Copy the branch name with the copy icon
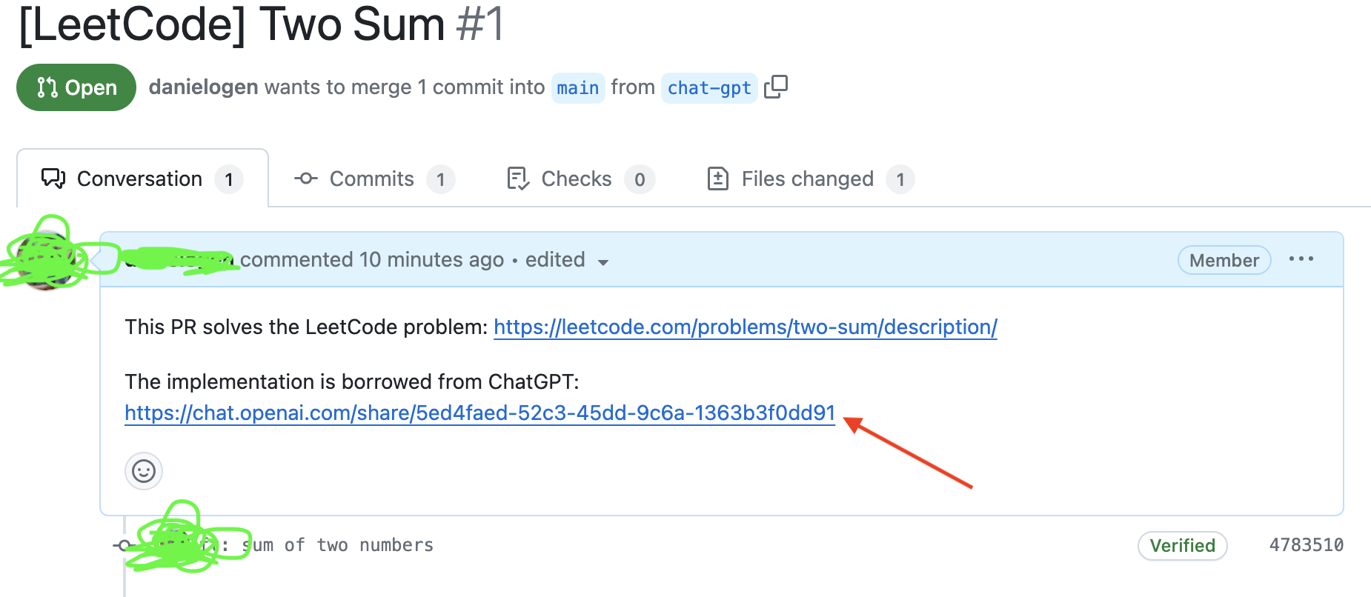 click(777, 87)
